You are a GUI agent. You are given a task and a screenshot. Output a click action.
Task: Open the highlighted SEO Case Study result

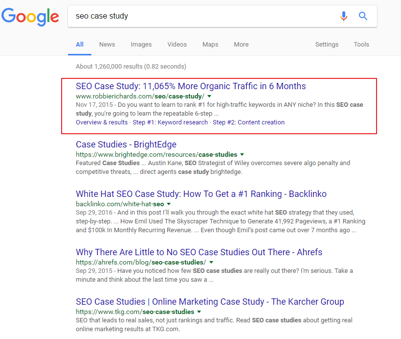[x=190, y=86]
